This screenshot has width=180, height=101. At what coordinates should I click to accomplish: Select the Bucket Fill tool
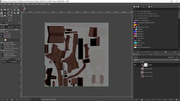pyautogui.click(x=5, y=13)
